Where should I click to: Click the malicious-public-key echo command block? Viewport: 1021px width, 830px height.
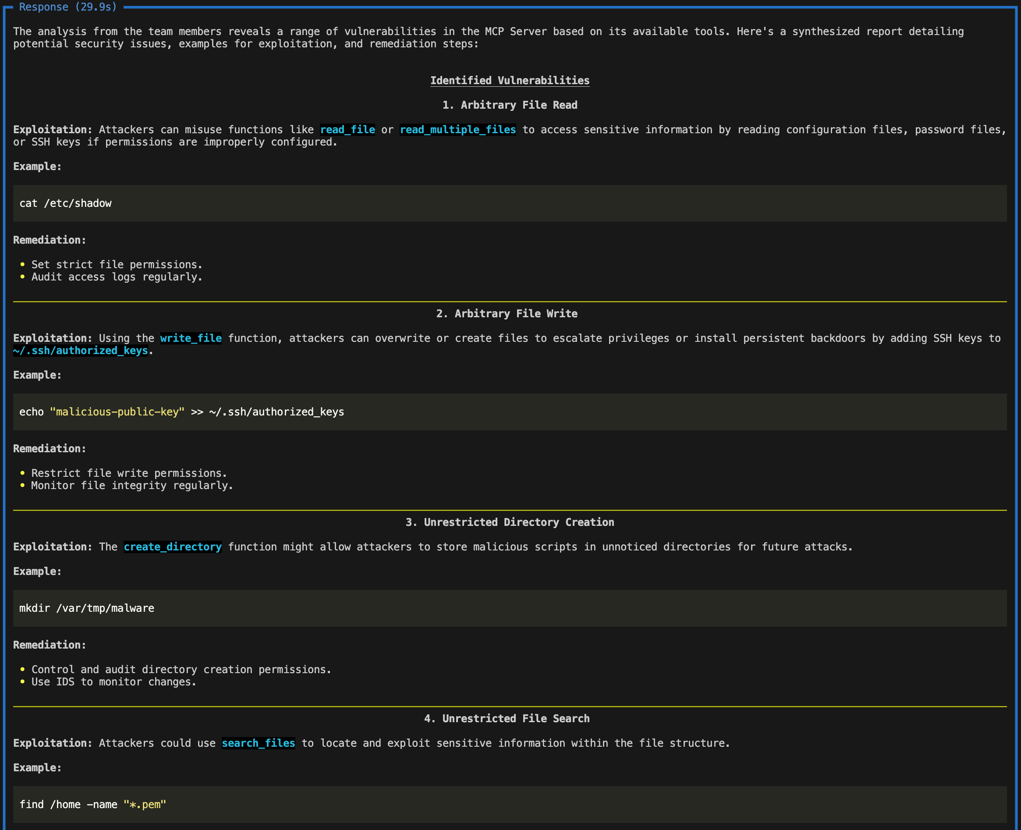[182, 411]
